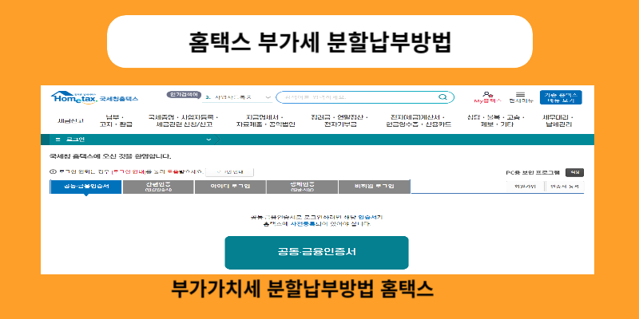Open 세무대리·납세관리 menu
639x319 pixels.
click(x=558, y=121)
